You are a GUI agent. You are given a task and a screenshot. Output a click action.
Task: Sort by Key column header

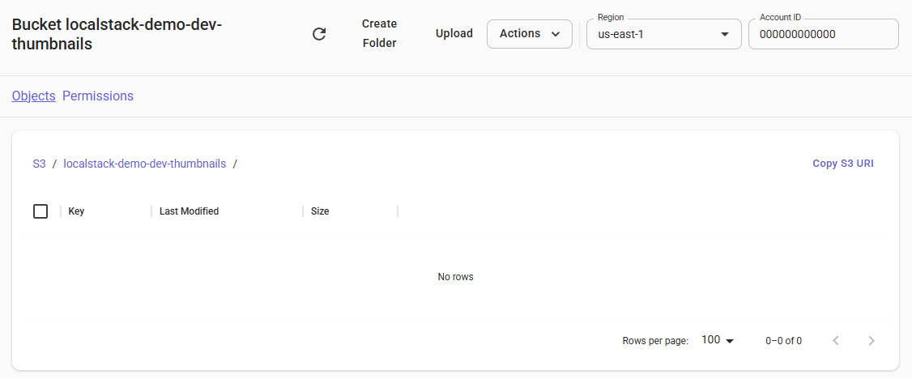pos(76,211)
